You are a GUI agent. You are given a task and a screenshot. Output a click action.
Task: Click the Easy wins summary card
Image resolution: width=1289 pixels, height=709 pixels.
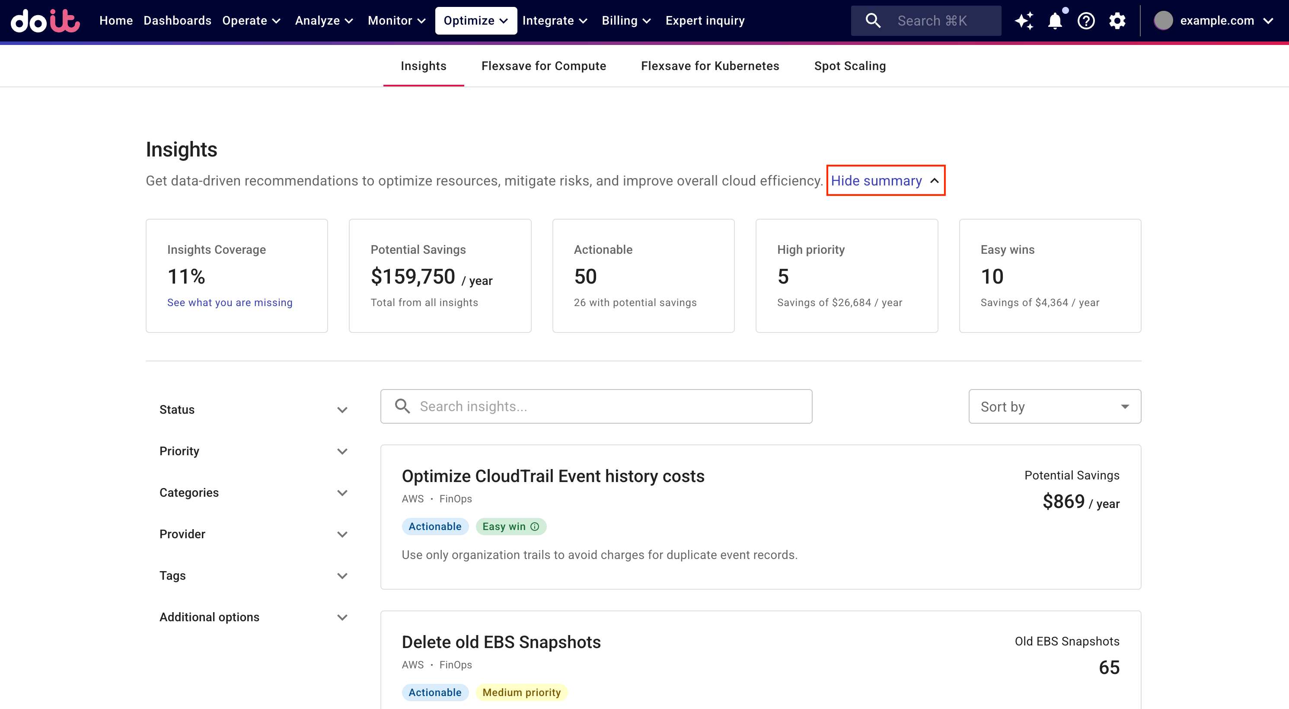point(1050,276)
